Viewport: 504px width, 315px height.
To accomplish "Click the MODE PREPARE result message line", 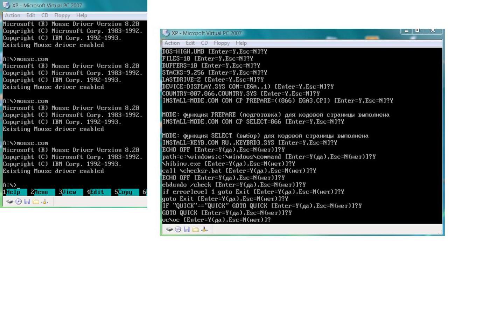I will click(276, 115).
